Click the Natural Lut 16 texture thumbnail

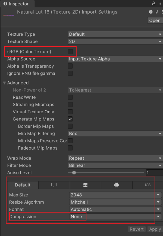(8, 13)
